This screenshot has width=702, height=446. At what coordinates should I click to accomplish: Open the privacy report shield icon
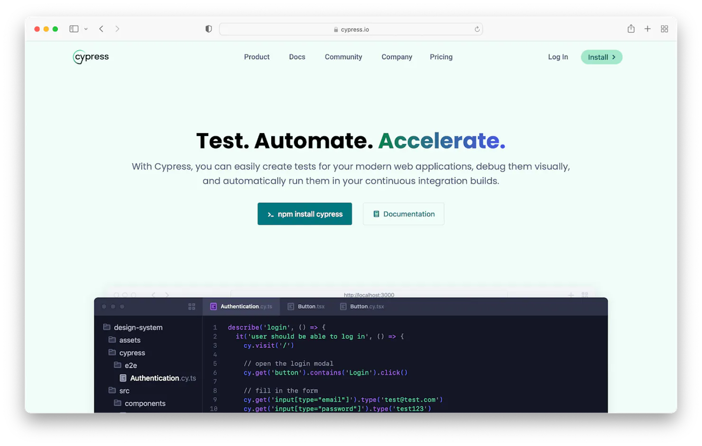point(208,29)
